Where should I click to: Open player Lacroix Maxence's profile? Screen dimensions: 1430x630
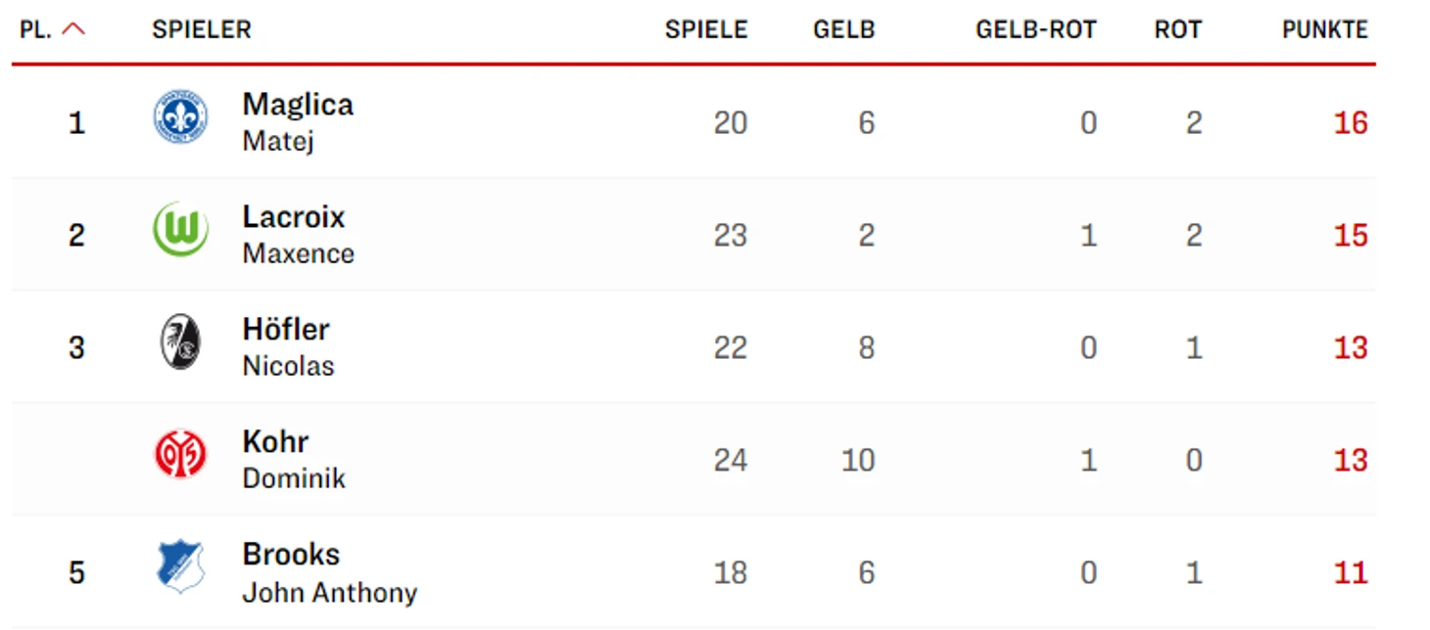click(x=299, y=234)
